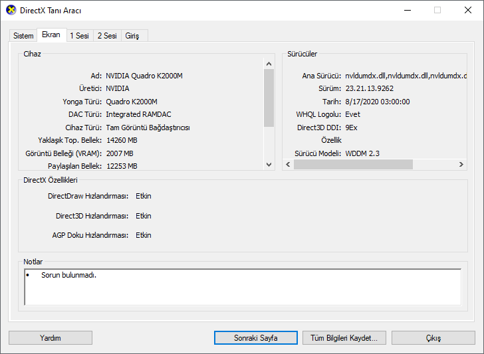
Task: Click 'Tam Görüntü Bağdaştırıcısı' device type text
Action: click(x=148, y=128)
